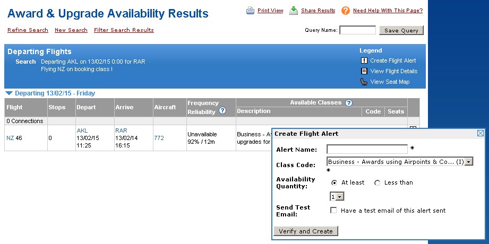The height and width of the screenshot is (244, 489).
Task: Open the Filter Search Results link
Action: (x=124, y=30)
